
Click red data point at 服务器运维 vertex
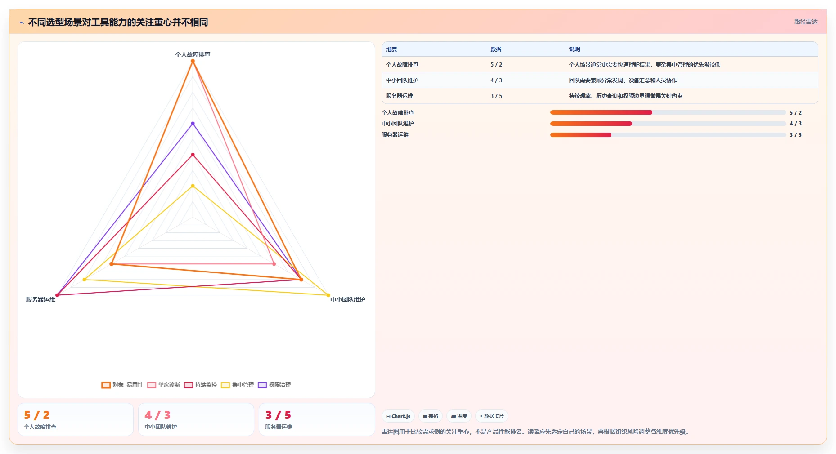57,295
